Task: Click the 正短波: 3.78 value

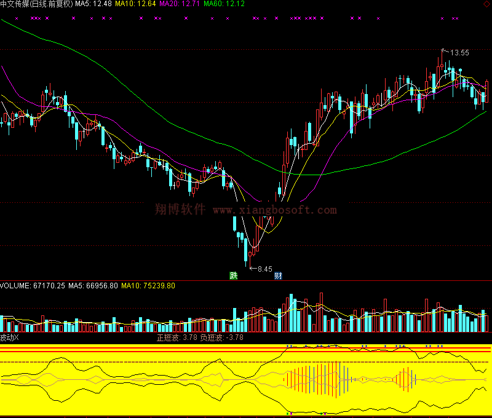Action: 177,337
